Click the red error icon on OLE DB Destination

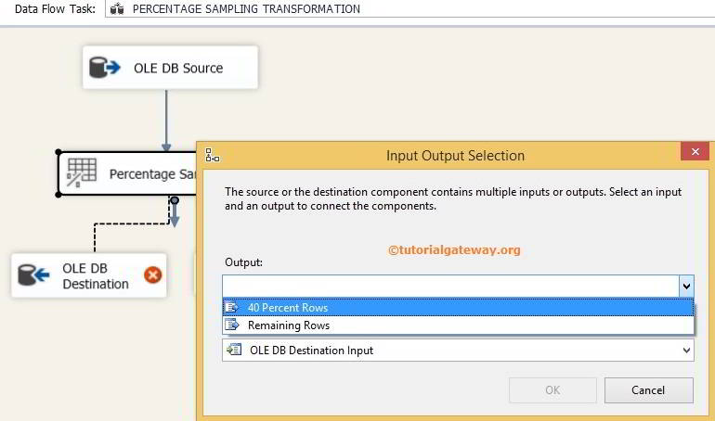153,274
